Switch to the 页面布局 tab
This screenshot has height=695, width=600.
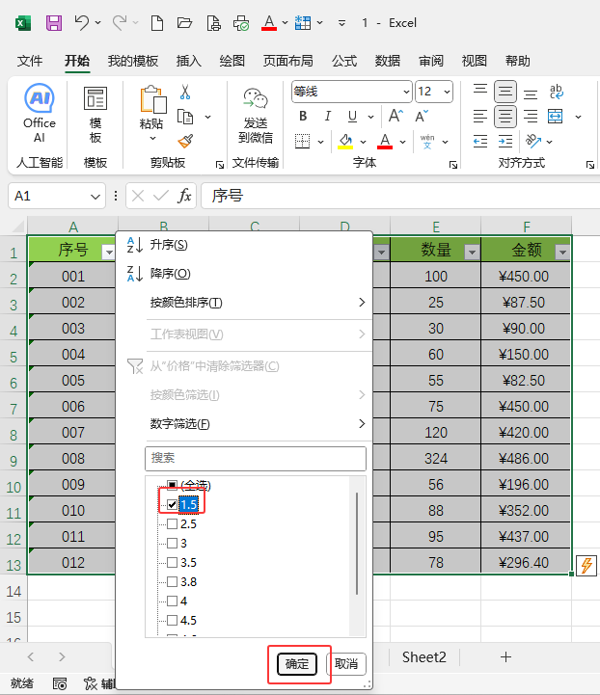[x=287, y=61]
